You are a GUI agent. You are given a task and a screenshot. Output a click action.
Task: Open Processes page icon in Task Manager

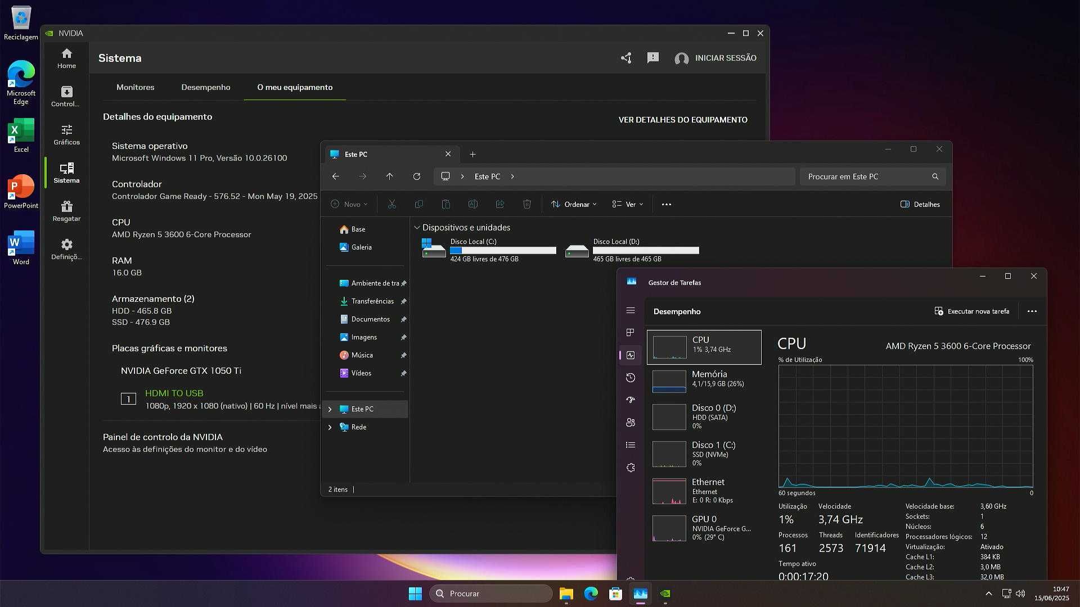[631, 333]
